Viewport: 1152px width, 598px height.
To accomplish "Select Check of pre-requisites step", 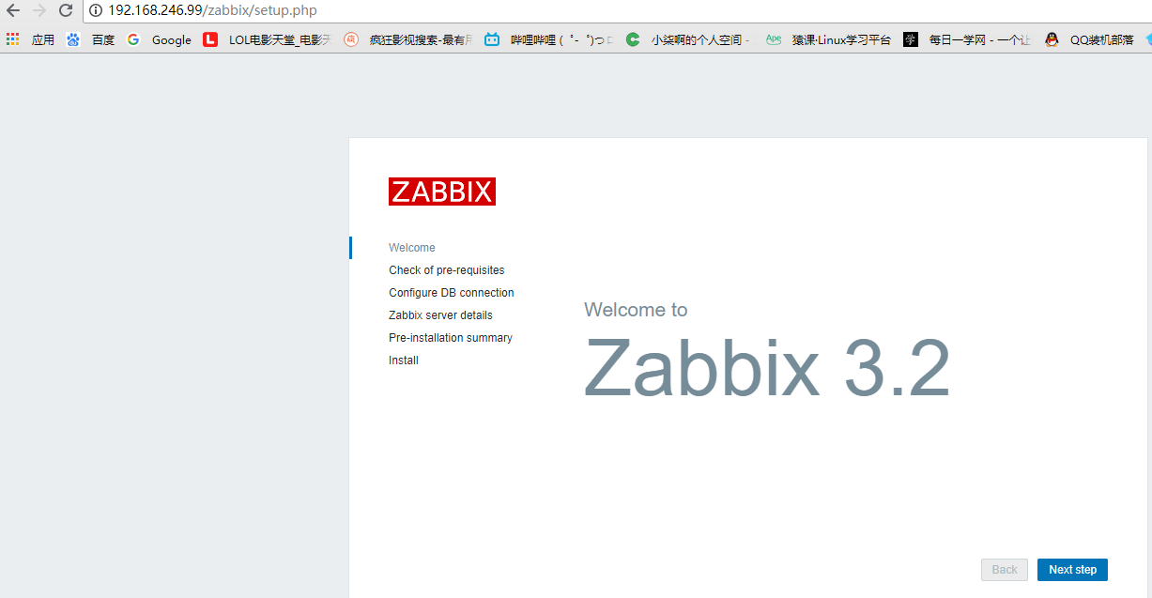I will (x=447, y=270).
